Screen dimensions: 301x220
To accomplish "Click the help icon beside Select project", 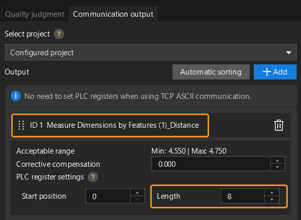I will [59, 34].
